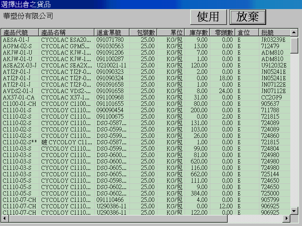The height and width of the screenshot is (226, 302).
Task: Click batch number 905799
Action: [x=270, y=200]
